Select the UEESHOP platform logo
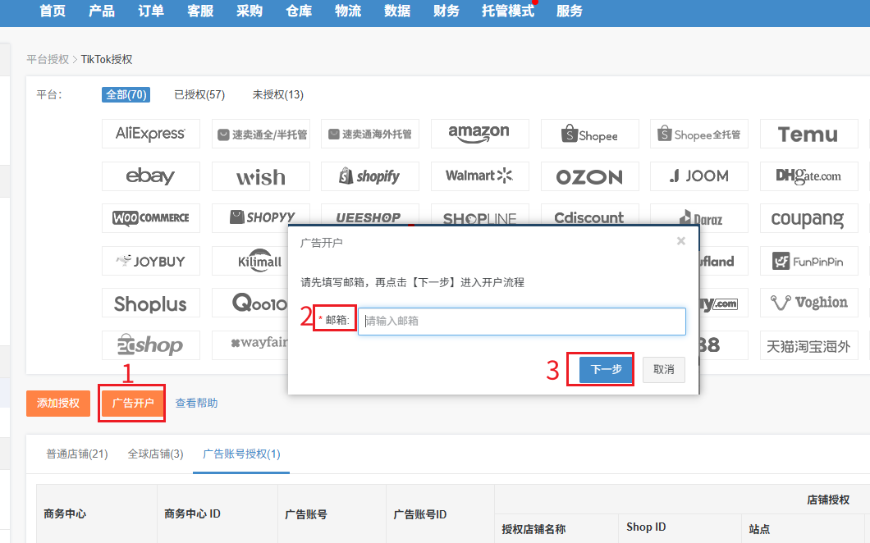Image resolution: width=870 pixels, height=543 pixels. tap(369, 215)
